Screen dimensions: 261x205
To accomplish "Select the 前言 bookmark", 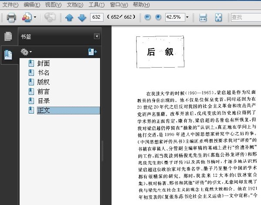I will point(43,91).
